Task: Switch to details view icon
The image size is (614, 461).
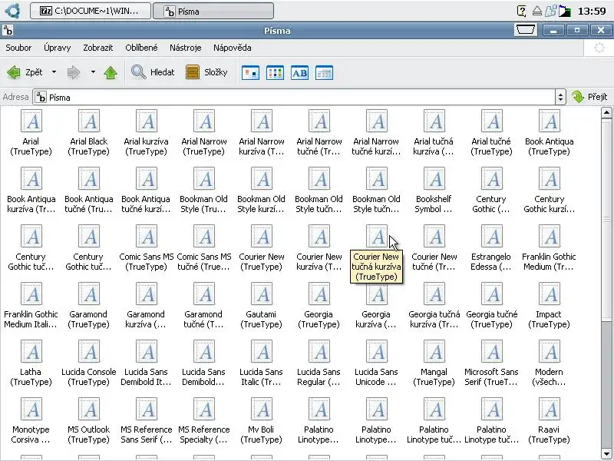Action: coord(324,73)
